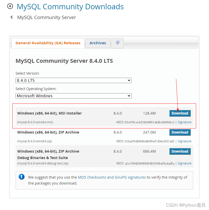This screenshot has width=209, height=210.
Task: Download the Debug Binaries & Test Suite ZIP
Action: [180, 151]
